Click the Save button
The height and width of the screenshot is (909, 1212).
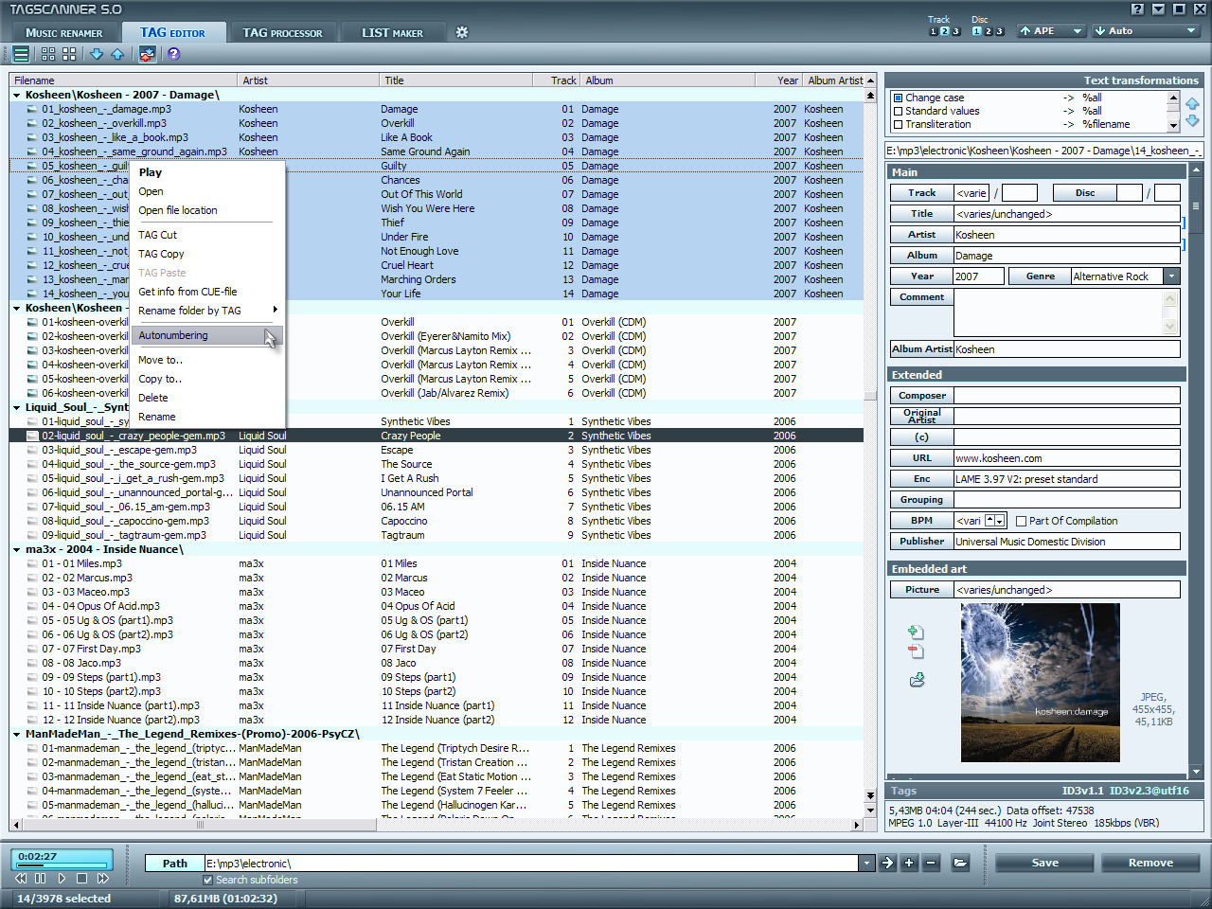coord(1044,863)
